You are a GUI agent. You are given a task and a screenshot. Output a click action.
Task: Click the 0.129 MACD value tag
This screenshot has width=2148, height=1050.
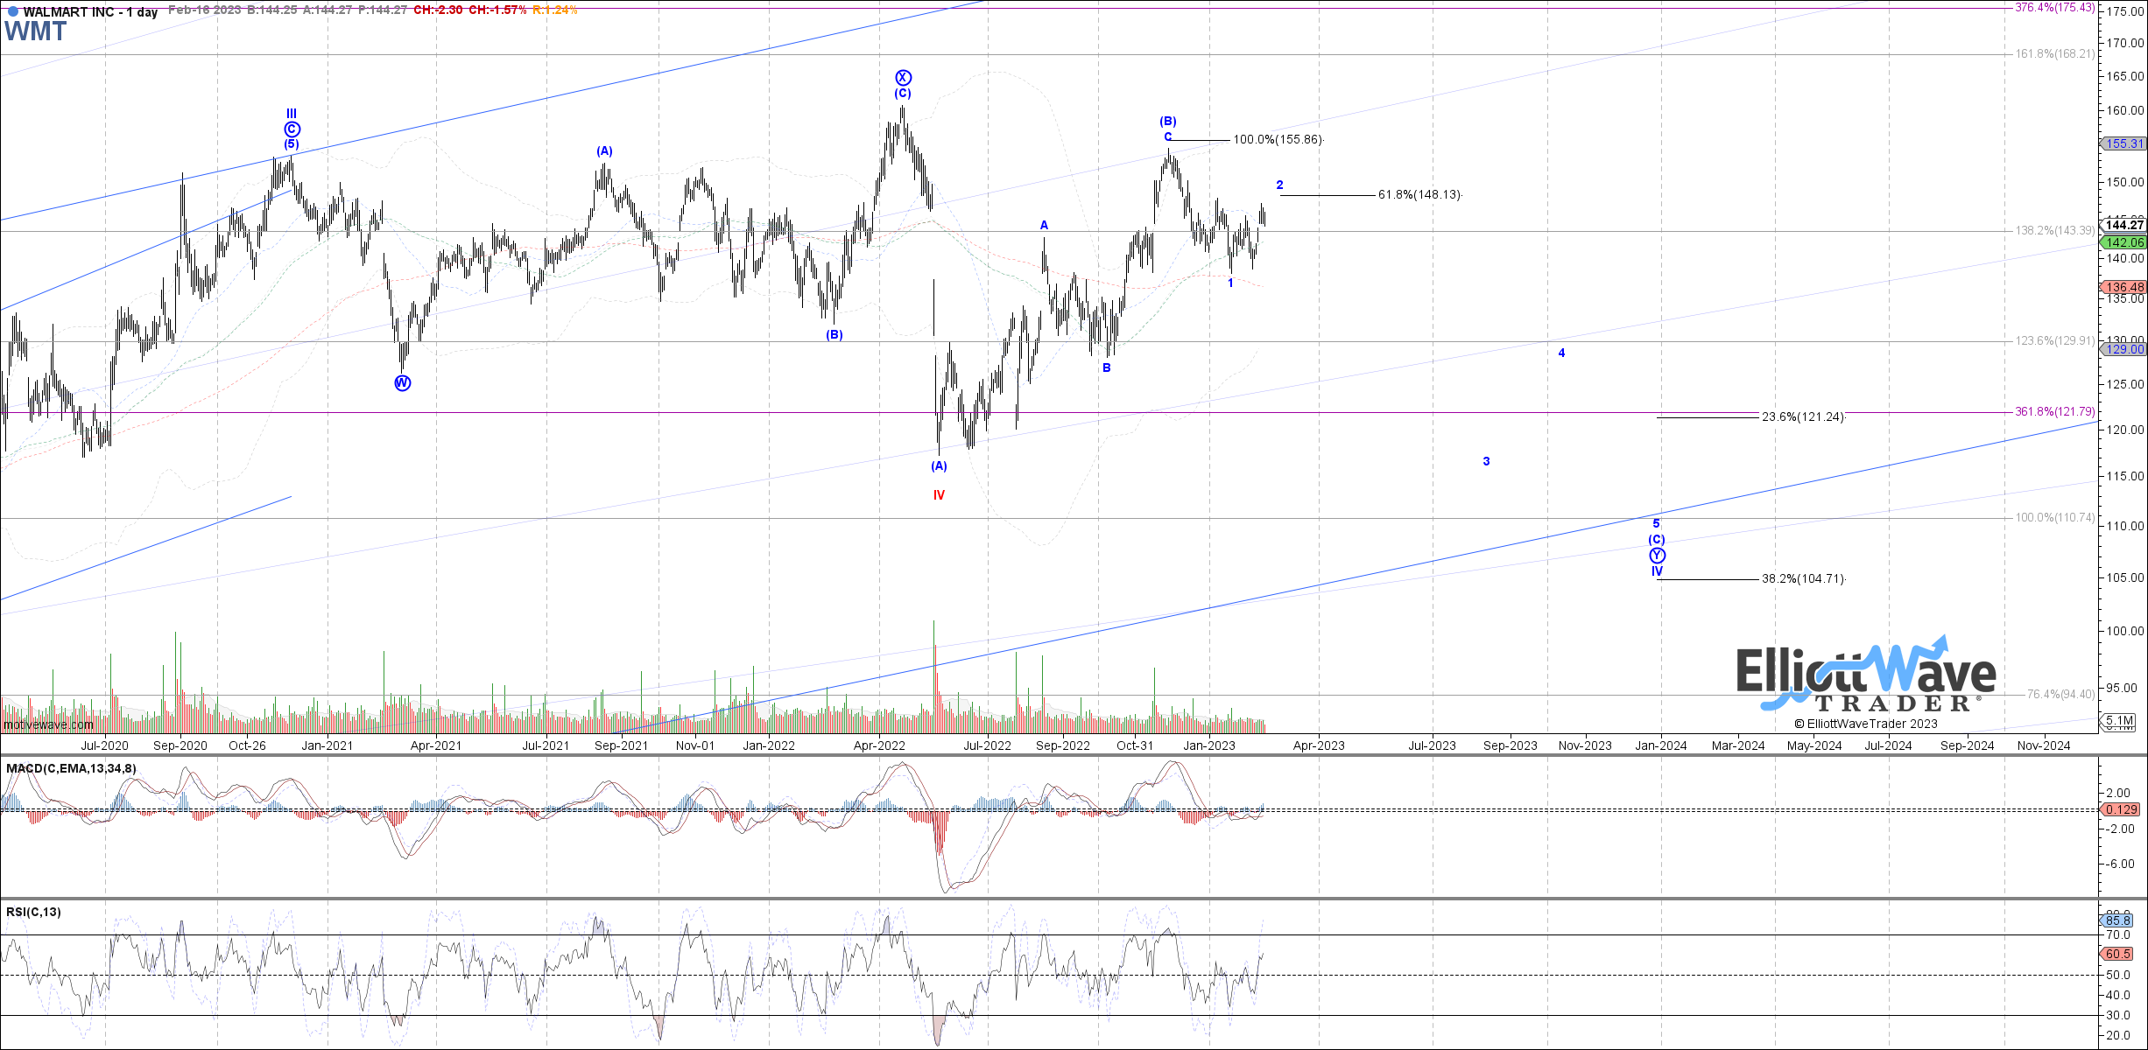pyautogui.click(x=2121, y=809)
